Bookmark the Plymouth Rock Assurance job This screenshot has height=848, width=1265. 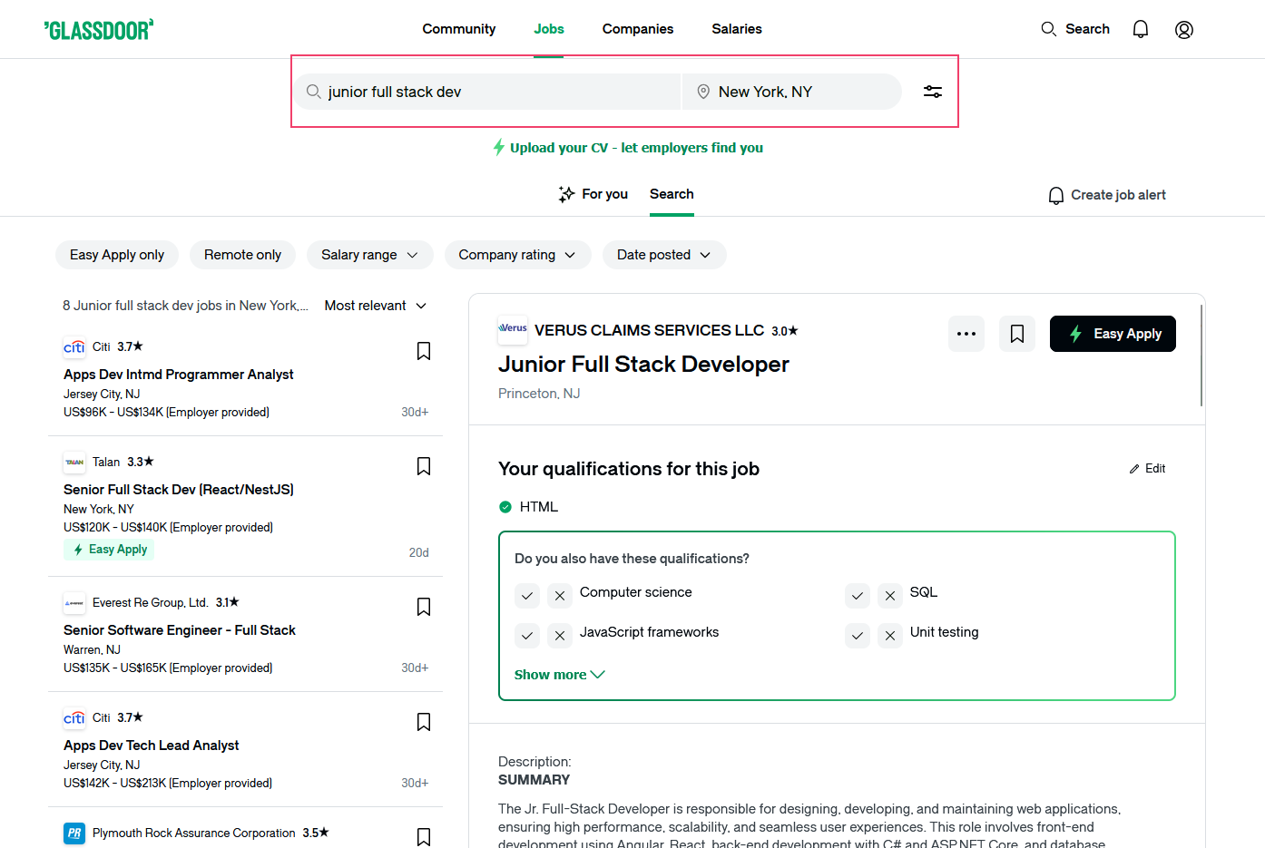pos(424,837)
